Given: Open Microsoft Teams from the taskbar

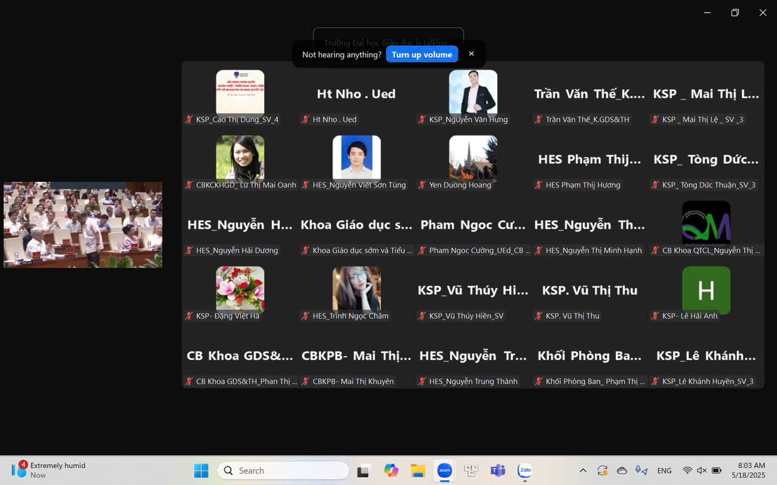Looking at the screenshot, I should pyautogui.click(x=498, y=470).
